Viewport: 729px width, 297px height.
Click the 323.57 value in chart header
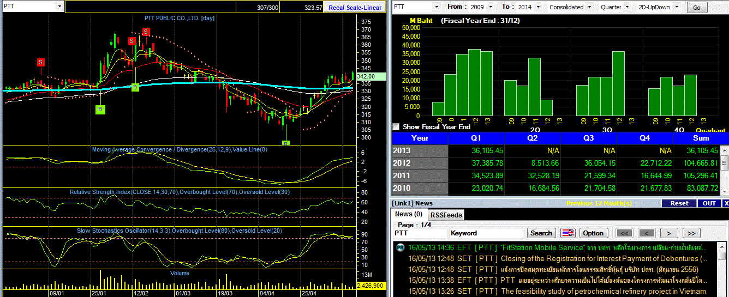click(313, 8)
